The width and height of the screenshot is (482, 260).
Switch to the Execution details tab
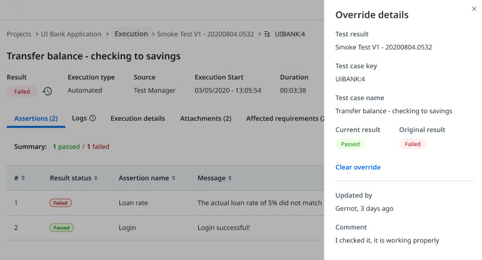pyautogui.click(x=138, y=118)
